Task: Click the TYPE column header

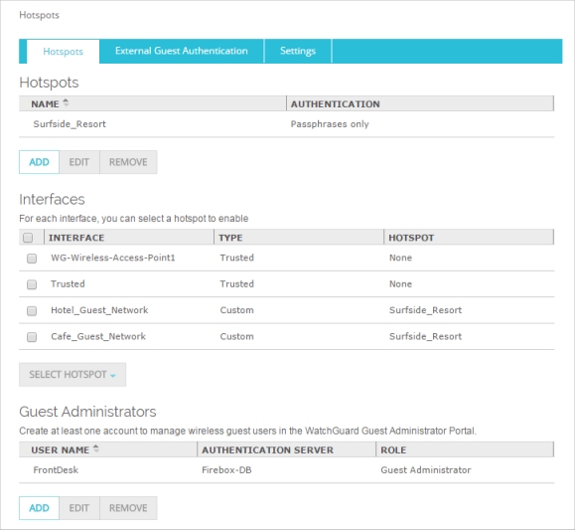Action: tap(299, 238)
